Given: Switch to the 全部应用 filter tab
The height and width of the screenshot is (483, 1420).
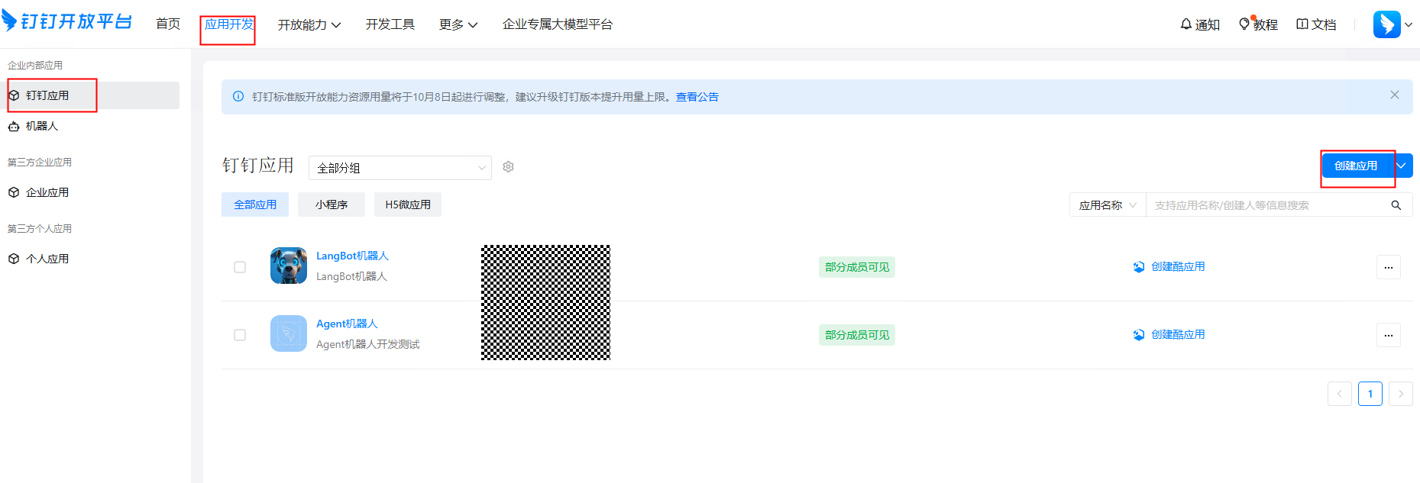Looking at the screenshot, I should [x=255, y=204].
